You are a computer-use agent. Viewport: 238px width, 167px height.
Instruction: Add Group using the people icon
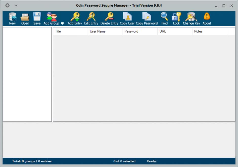click(x=51, y=19)
